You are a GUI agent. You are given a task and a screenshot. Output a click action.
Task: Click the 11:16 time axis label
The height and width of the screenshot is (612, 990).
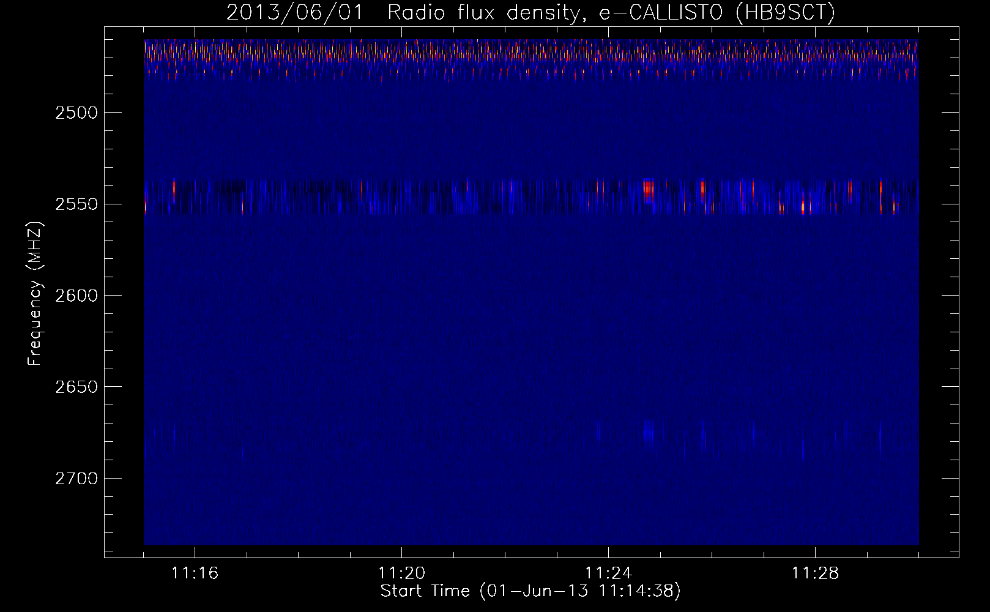pyautogui.click(x=195, y=573)
